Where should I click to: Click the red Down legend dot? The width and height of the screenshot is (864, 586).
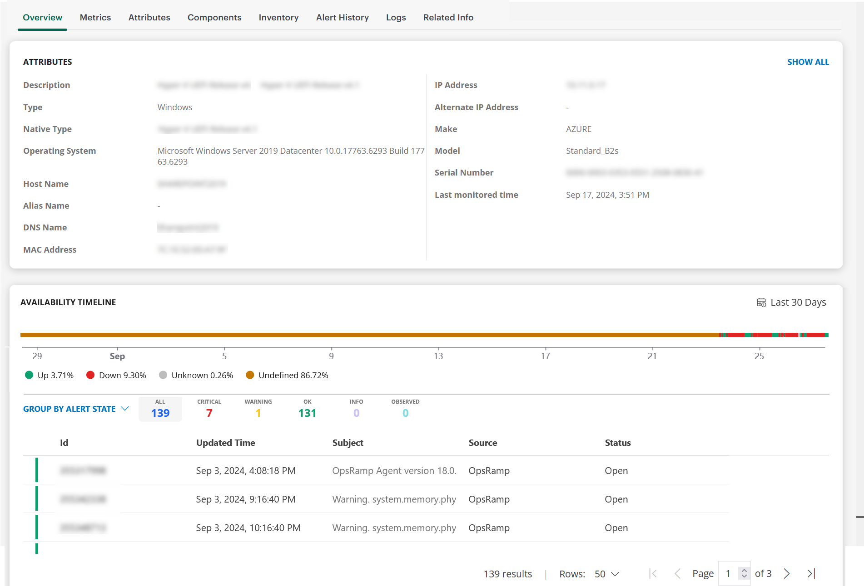pyautogui.click(x=90, y=375)
